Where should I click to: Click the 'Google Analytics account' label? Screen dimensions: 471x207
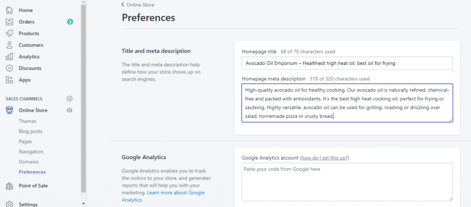[270, 158]
